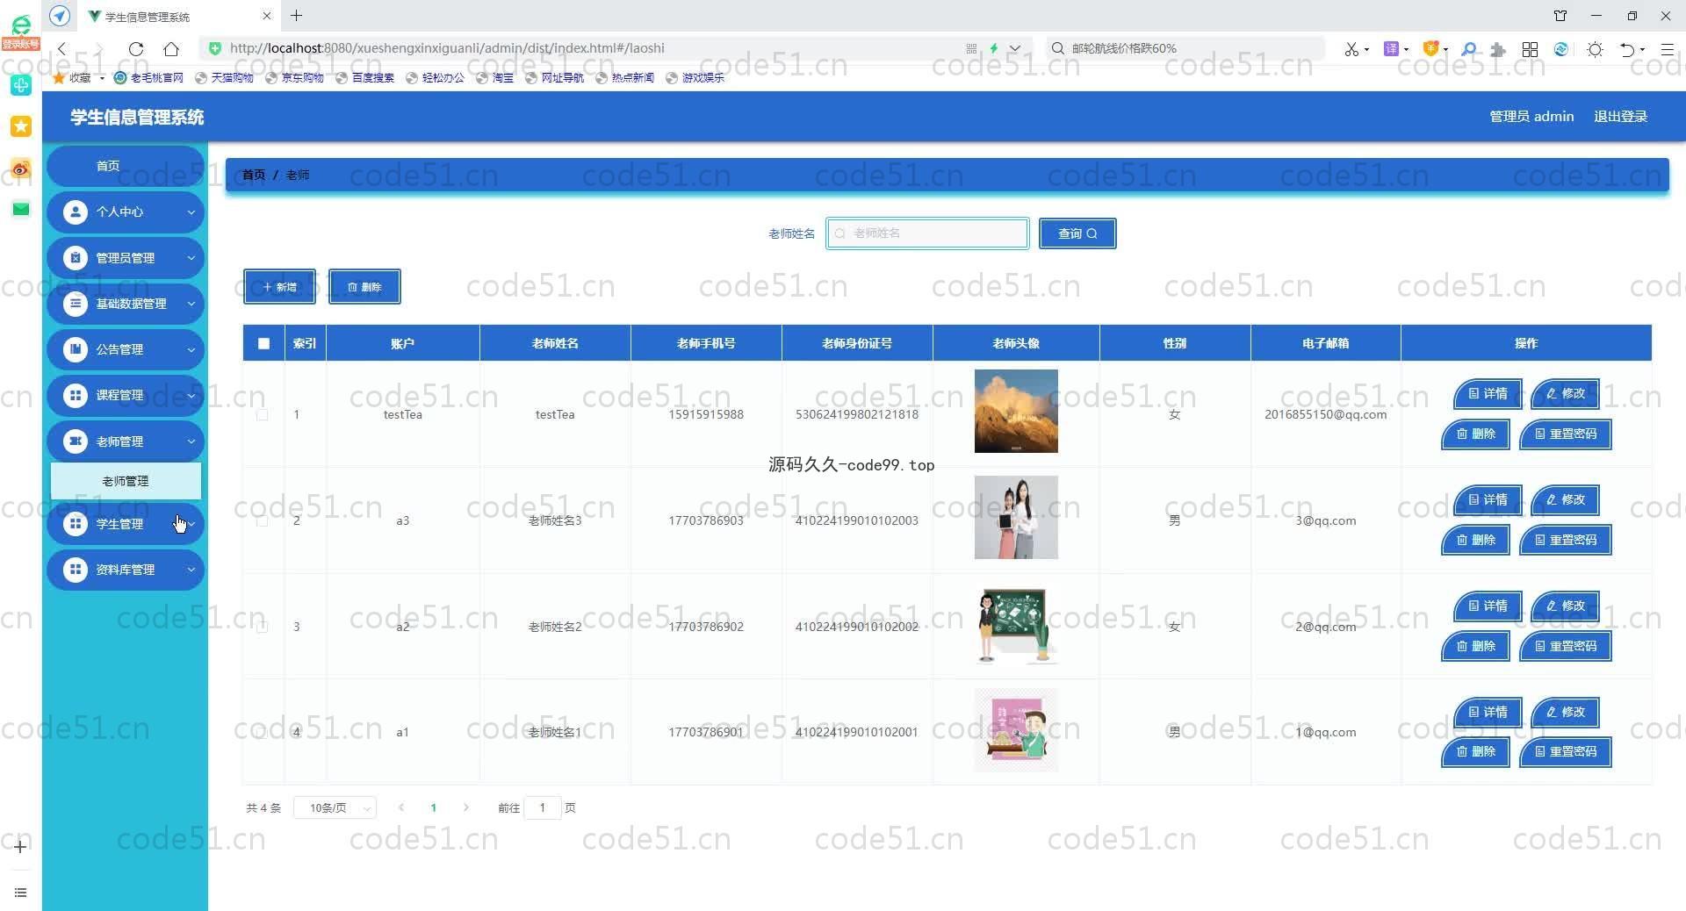Expand the 个人中心 menu chevron
Viewport: 1686px width, 911px height.
pyautogui.click(x=191, y=212)
